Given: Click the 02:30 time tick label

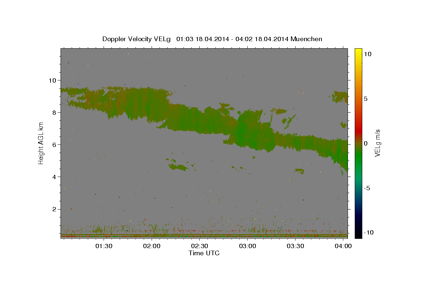Looking at the screenshot, I should 200,247.
